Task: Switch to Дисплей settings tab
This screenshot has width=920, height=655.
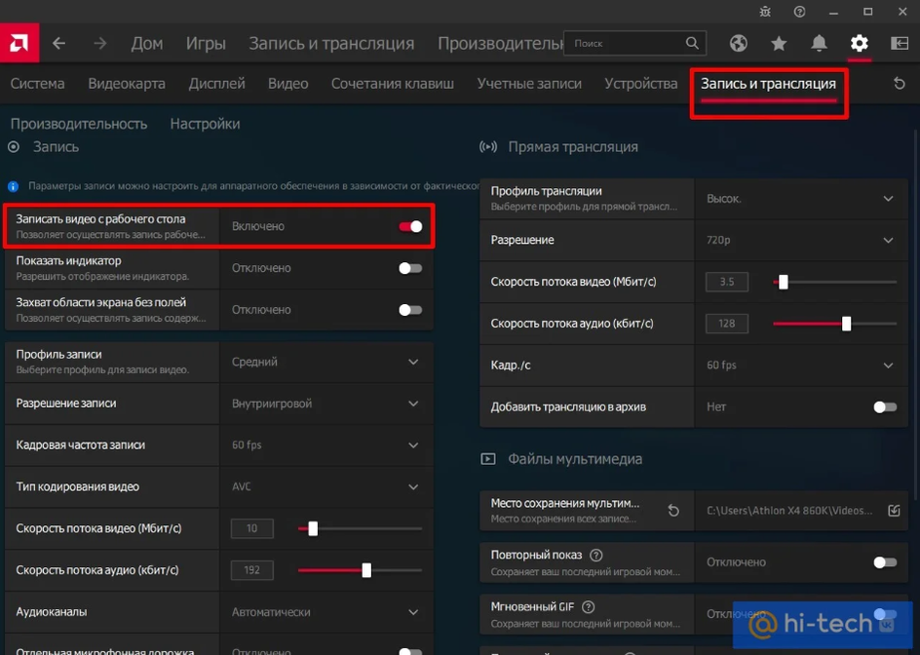Action: (x=216, y=84)
